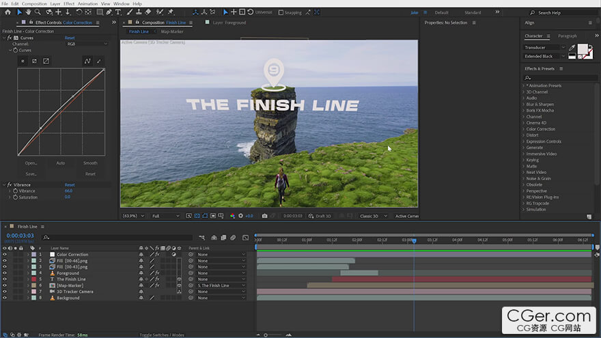
Task: Hide the Foreground layer with eye icon
Action: click(x=4, y=273)
